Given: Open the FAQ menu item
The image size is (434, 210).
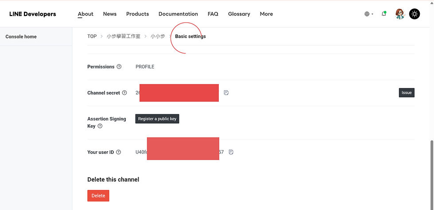Looking at the screenshot, I should 213,14.
